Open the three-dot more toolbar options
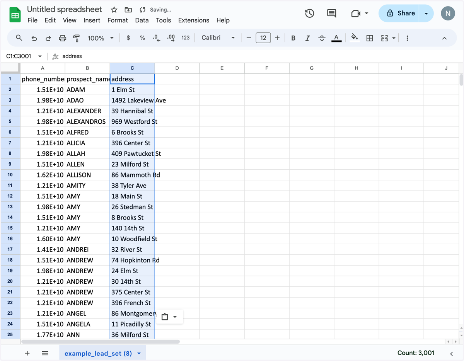 coord(407,38)
